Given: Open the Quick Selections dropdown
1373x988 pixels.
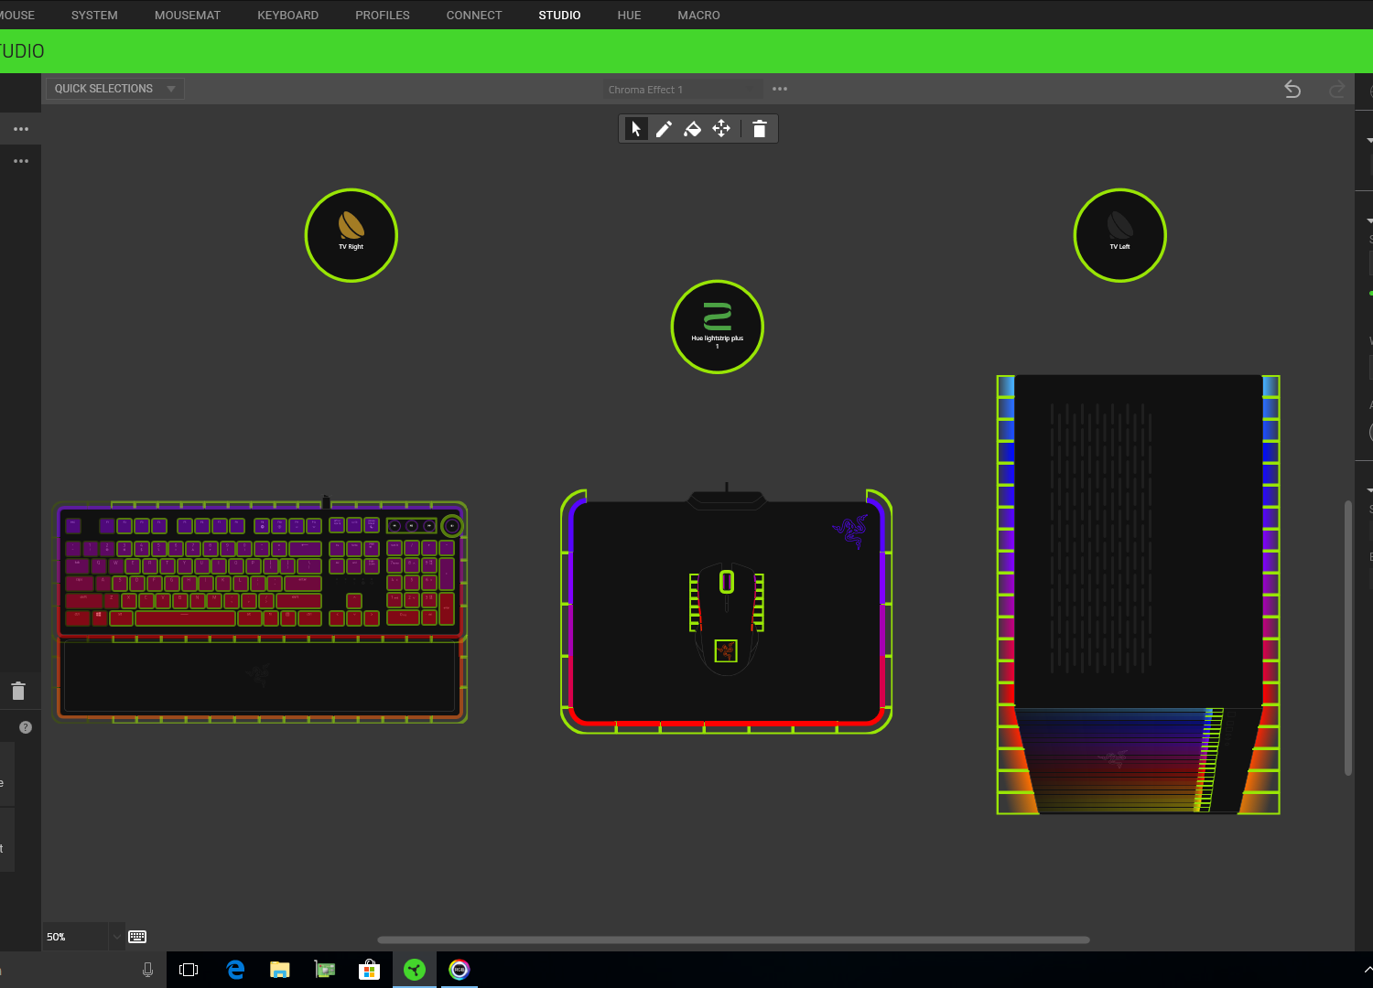Looking at the screenshot, I should pyautogui.click(x=114, y=89).
